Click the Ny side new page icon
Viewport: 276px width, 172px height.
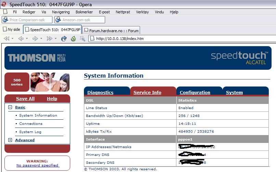[x=5, y=29]
